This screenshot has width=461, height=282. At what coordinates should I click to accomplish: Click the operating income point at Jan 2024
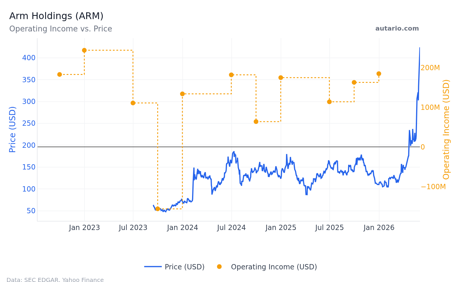182,94
